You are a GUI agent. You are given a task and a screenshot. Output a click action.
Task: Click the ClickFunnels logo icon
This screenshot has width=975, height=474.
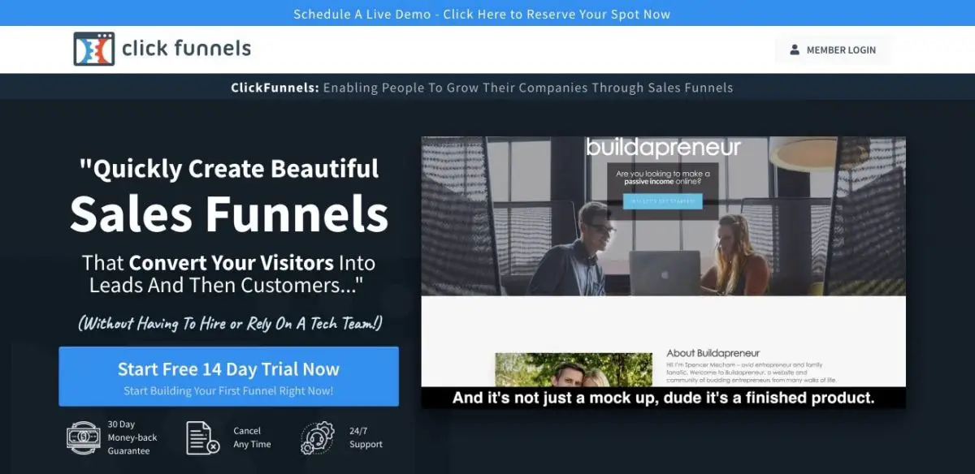coord(94,49)
